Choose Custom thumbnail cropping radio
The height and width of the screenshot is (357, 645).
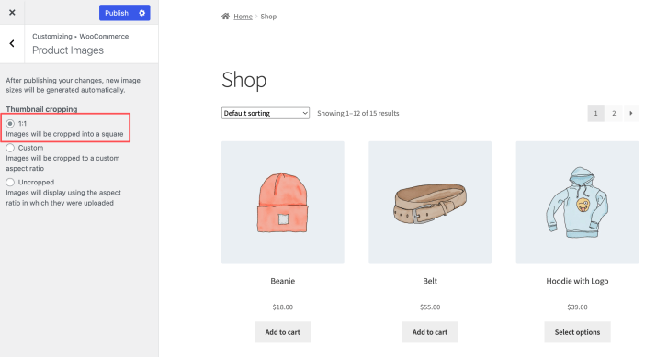10,148
